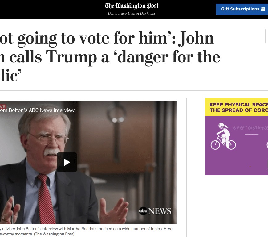Click the gift box icon in header

pos(263,9)
